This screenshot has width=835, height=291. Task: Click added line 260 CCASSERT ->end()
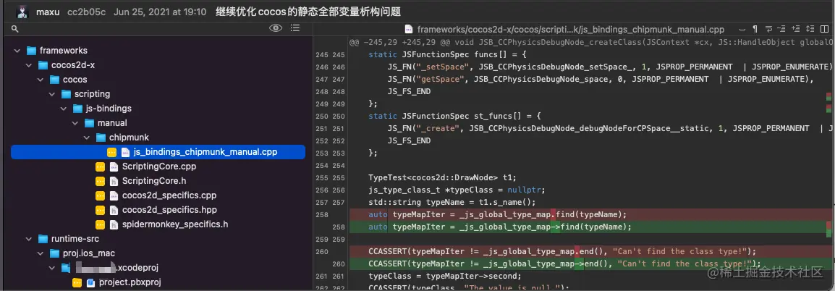(x=590, y=263)
